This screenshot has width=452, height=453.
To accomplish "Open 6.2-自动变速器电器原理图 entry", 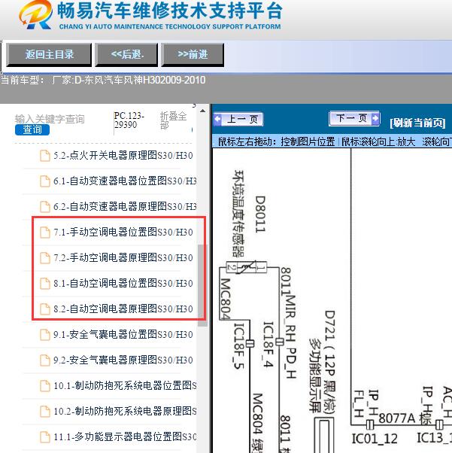I will click(x=125, y=207).
